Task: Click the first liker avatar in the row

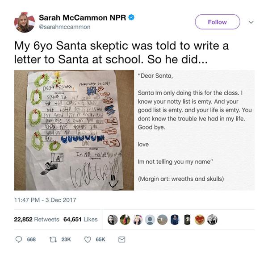Action: (113, 220)
